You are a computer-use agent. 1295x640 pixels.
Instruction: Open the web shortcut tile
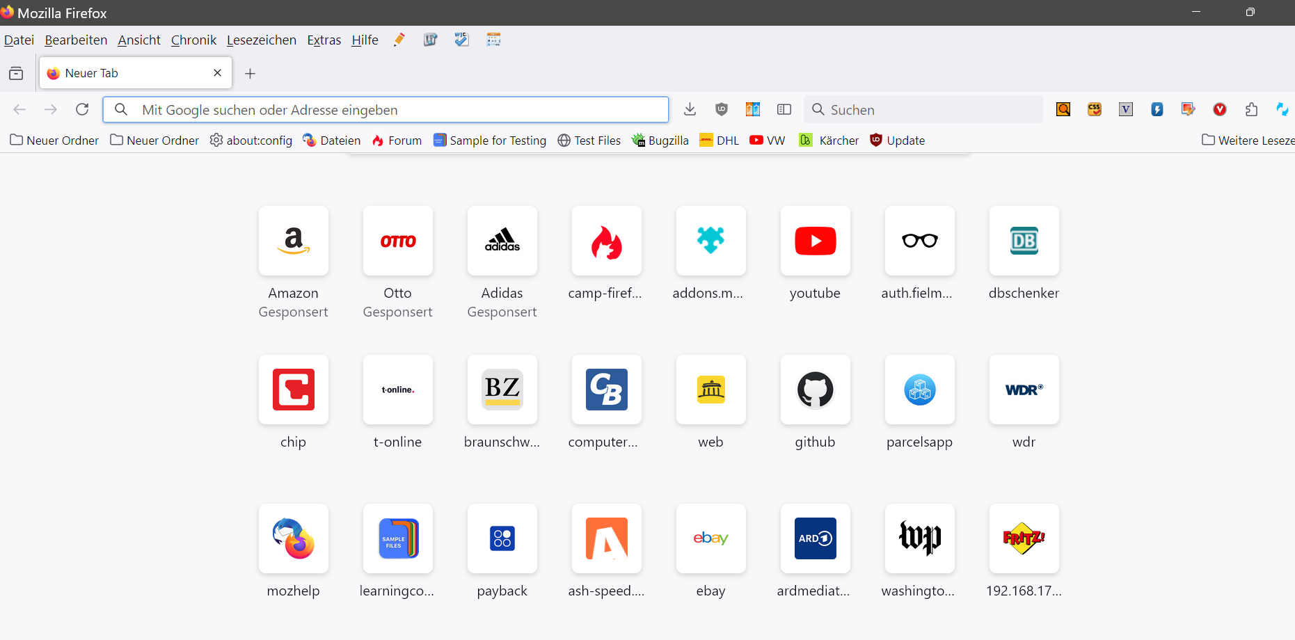[711, 390]
